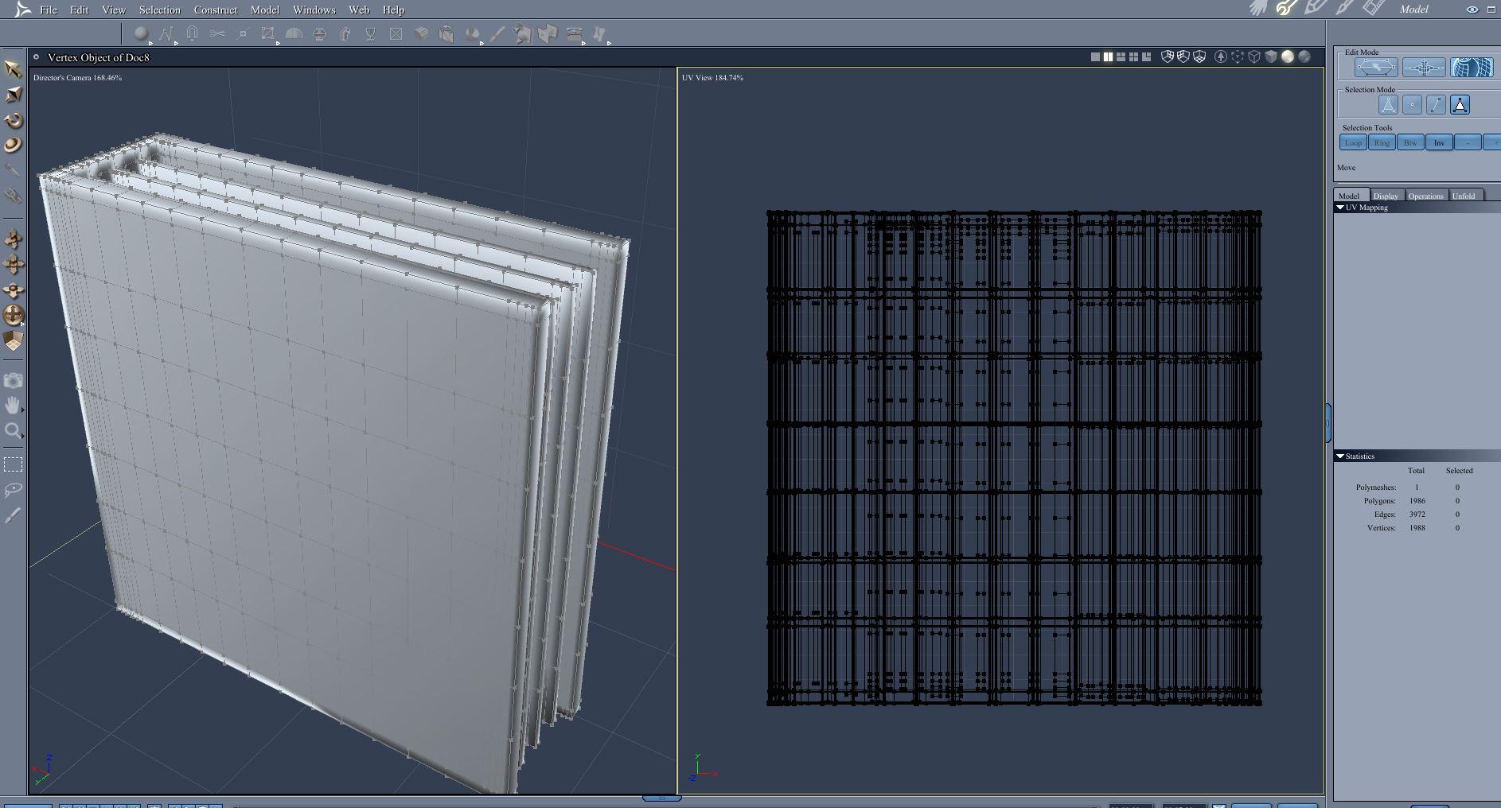
Task: Switch to animation edit mode figure button
Action: [1424, 68]
